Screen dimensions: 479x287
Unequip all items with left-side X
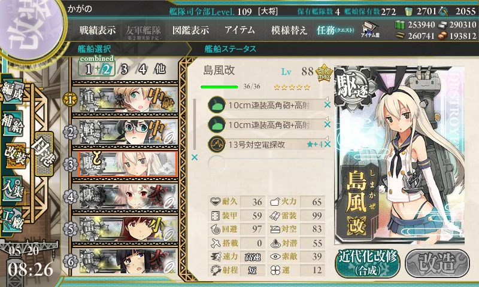(x=194, y=157)
